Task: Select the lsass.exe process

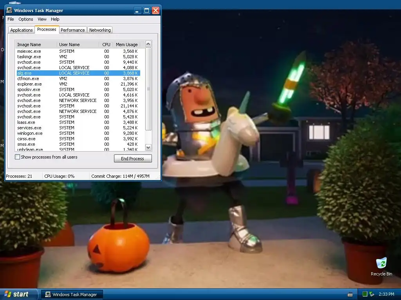Action: click(78, 122)
